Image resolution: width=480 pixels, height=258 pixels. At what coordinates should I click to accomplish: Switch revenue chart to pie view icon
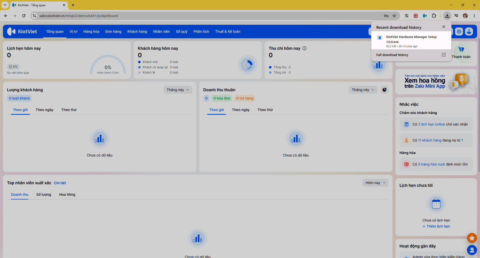coord(384,90)
